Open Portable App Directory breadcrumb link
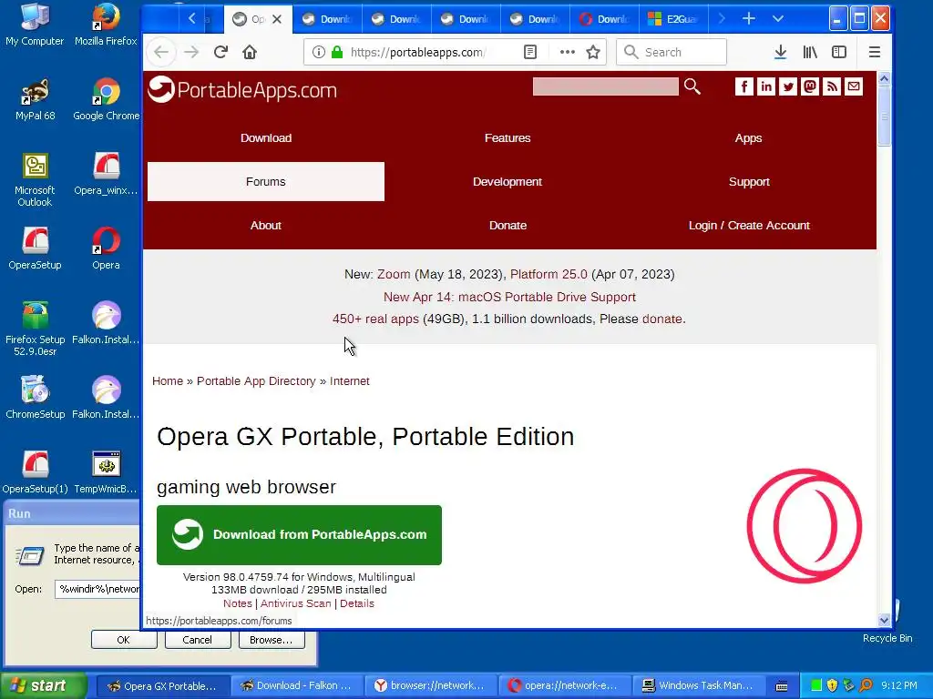 [x=256, y=381]
